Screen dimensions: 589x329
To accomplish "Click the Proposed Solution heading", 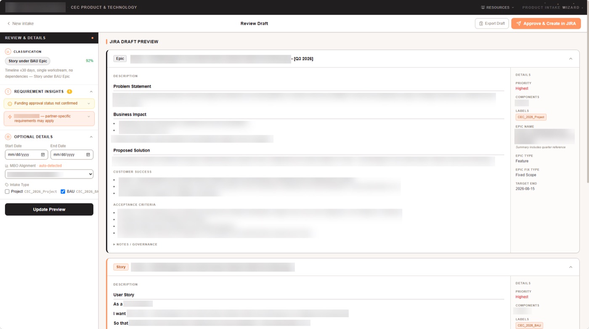I will (x=132, y=150).
